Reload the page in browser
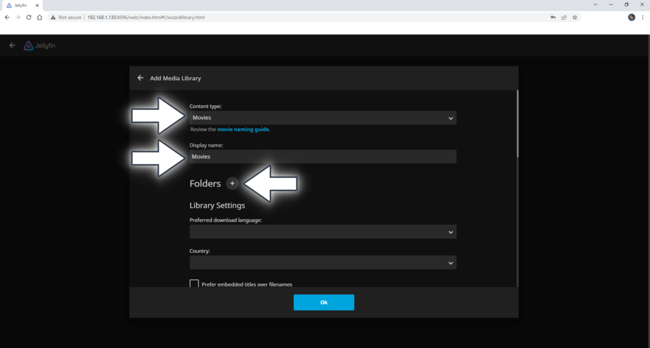The height and width of the screenshot is (348, 650). click(x=29, y=17)
